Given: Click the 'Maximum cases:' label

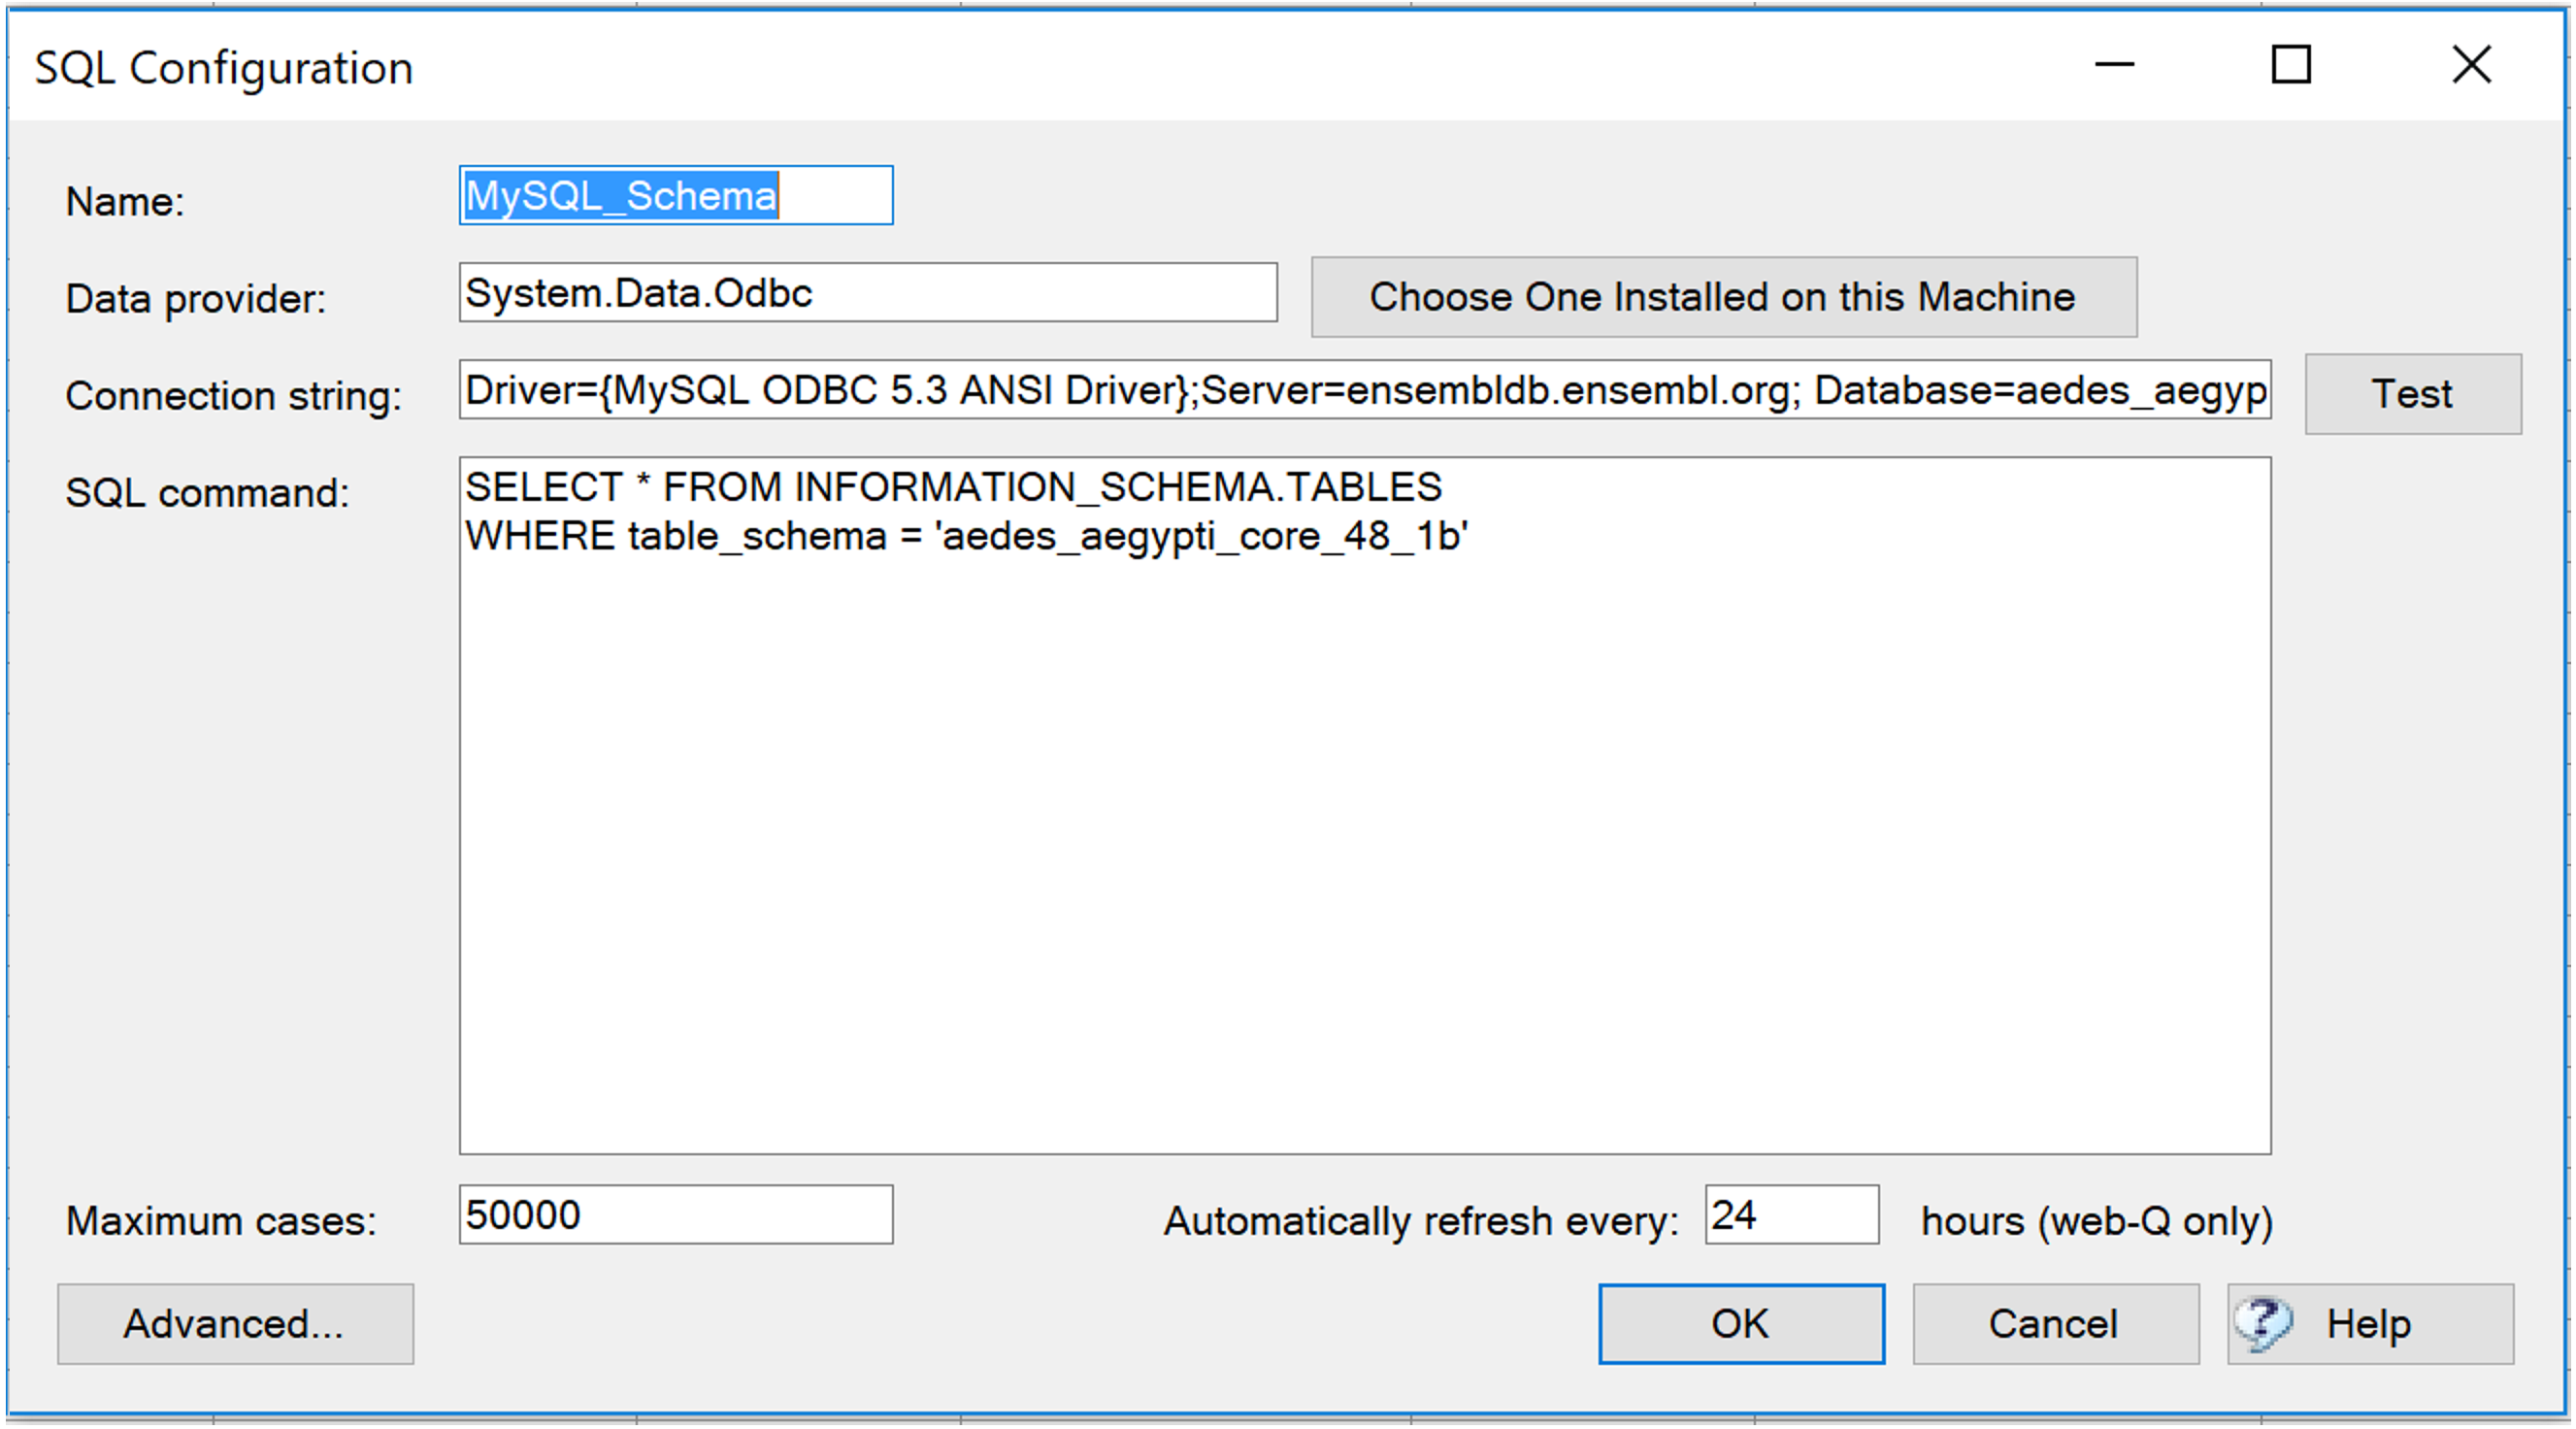Looking at the screenshot, I should (221, 1221).
